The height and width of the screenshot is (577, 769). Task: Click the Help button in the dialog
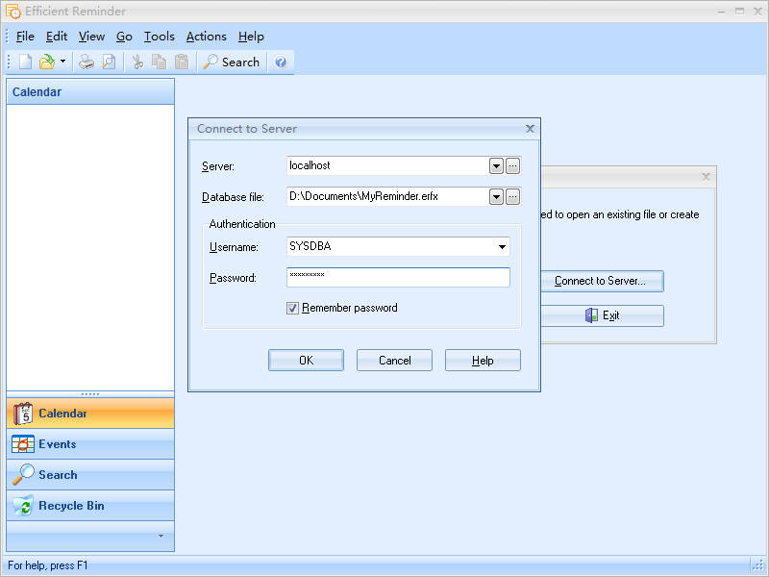[483, 361]
